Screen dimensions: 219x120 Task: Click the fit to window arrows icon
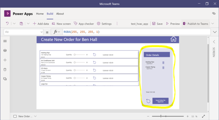click(x=203, y=116)
